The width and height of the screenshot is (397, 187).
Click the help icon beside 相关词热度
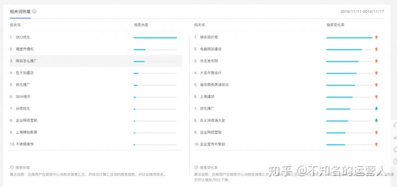point(34,11)
